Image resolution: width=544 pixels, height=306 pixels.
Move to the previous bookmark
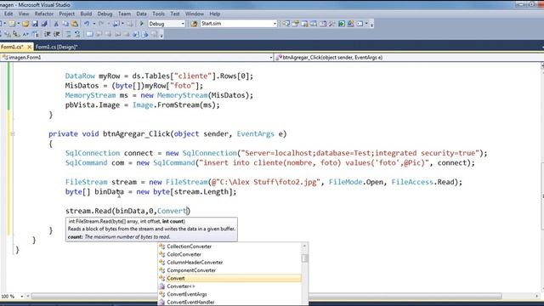(99, 34)
